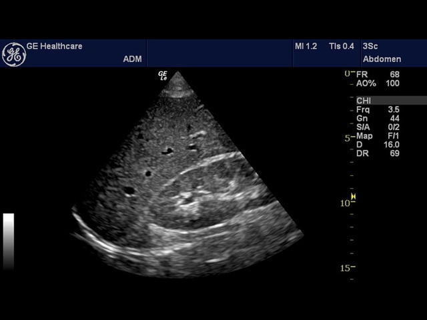Image resolution: width=427 pixels, height=320 pixels.
Task: Select the S/A 0/2 parameter
Action: click(x=378, y=127)
